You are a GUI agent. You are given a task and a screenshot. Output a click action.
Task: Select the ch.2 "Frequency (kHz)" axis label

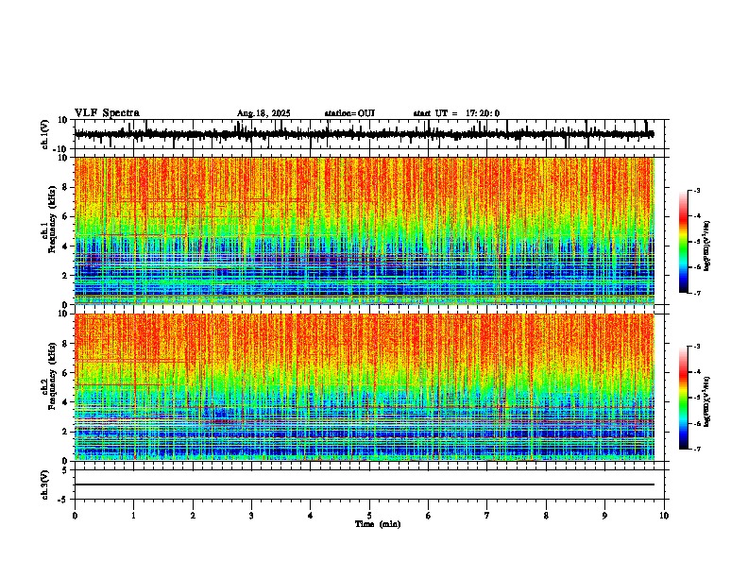(52, 375)
